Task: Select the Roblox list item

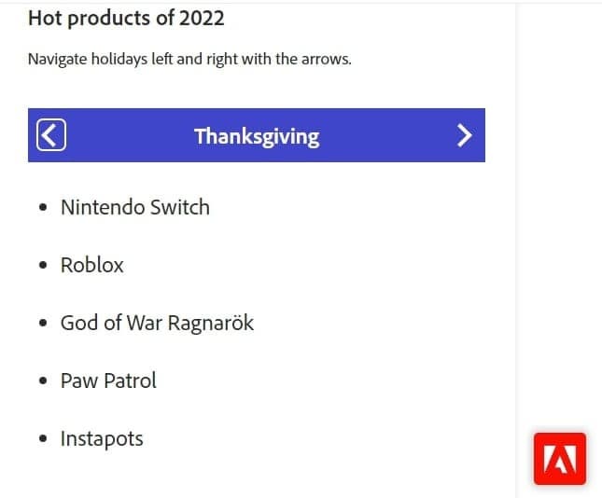Action: tap(92, 265)
